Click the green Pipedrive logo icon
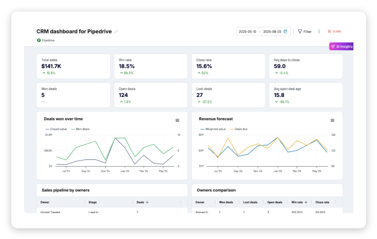Viewport: 377px width, 239px height. point(39,40)
